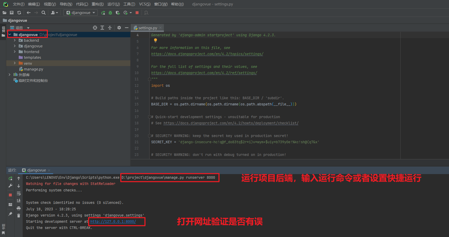Reload all from disk using sync icon
Screen dimensions: 449x237
tap(19, 13)
